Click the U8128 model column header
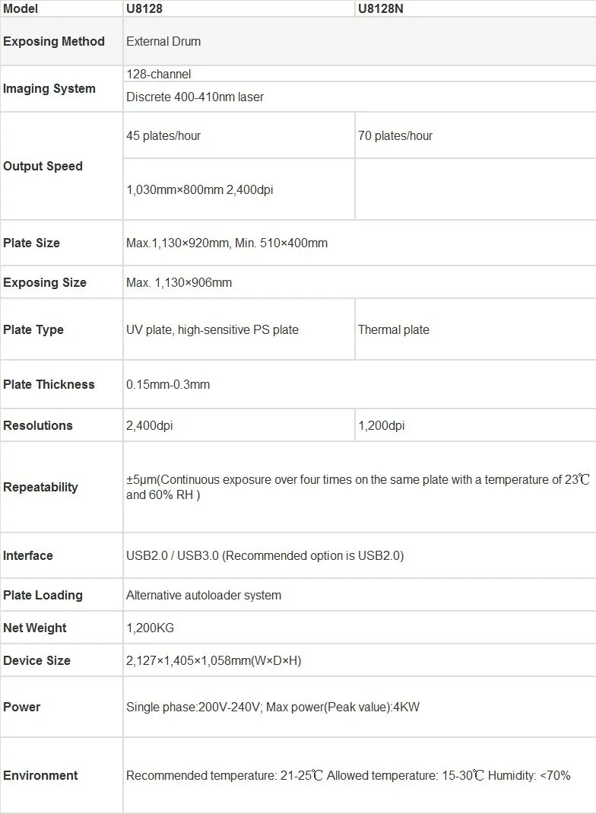Image resolution: width=596 pixels, height=814 pixels. point(144,8)
